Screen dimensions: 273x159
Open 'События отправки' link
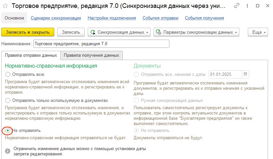[160, 18]
